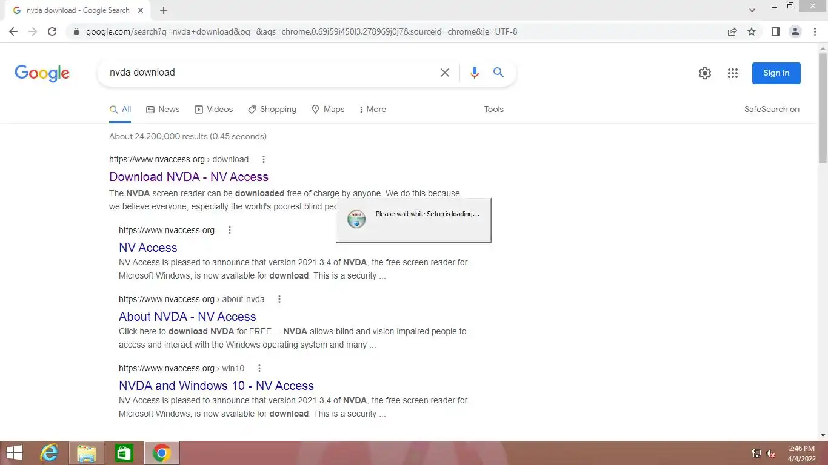Screen dimensions: 828x465
Task: Open three-dot menu for win10 result
Action: click(259, 368)
